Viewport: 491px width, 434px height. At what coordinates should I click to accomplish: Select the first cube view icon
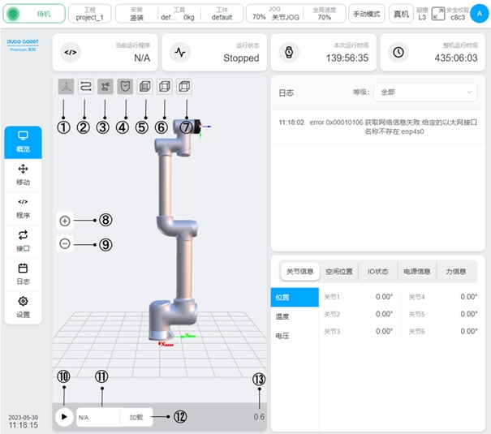[x=144, y=86]
